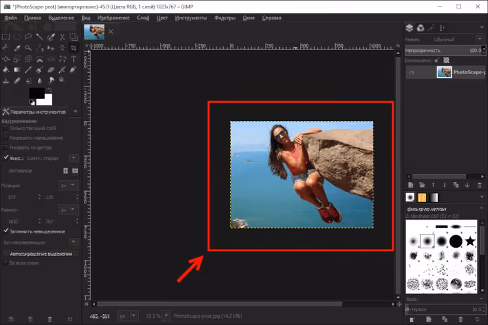This screenshot has width=488, height=325.
Task: Toggle visibility eye of PhotoScape layer
Action: [412, 72]
